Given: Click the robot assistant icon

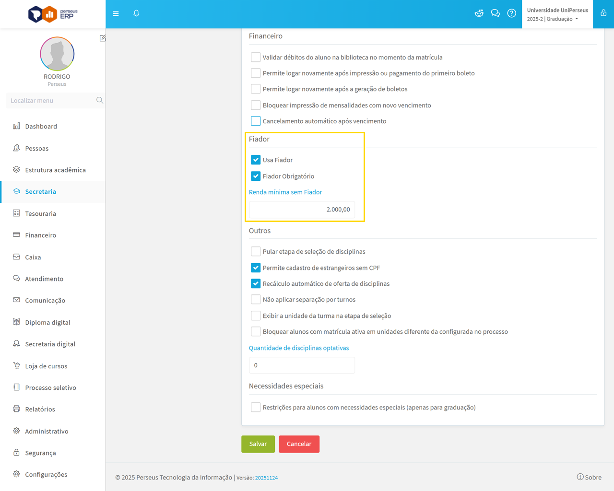Looking at the screenshot, I should (479, 13).
